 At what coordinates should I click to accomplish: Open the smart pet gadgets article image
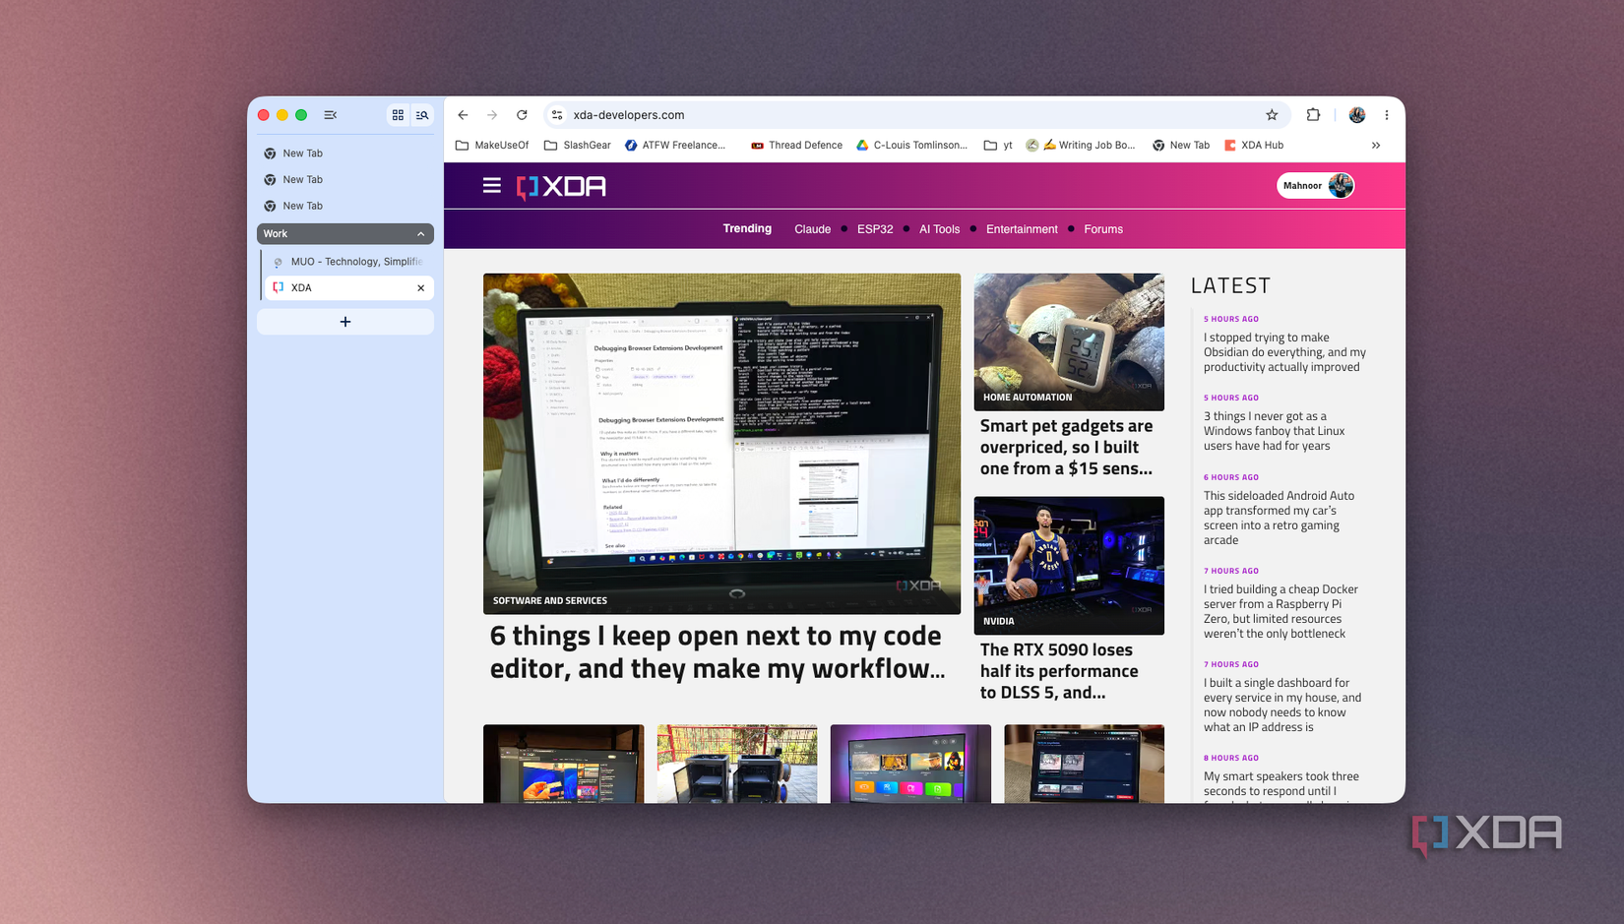coord(1069,341)
